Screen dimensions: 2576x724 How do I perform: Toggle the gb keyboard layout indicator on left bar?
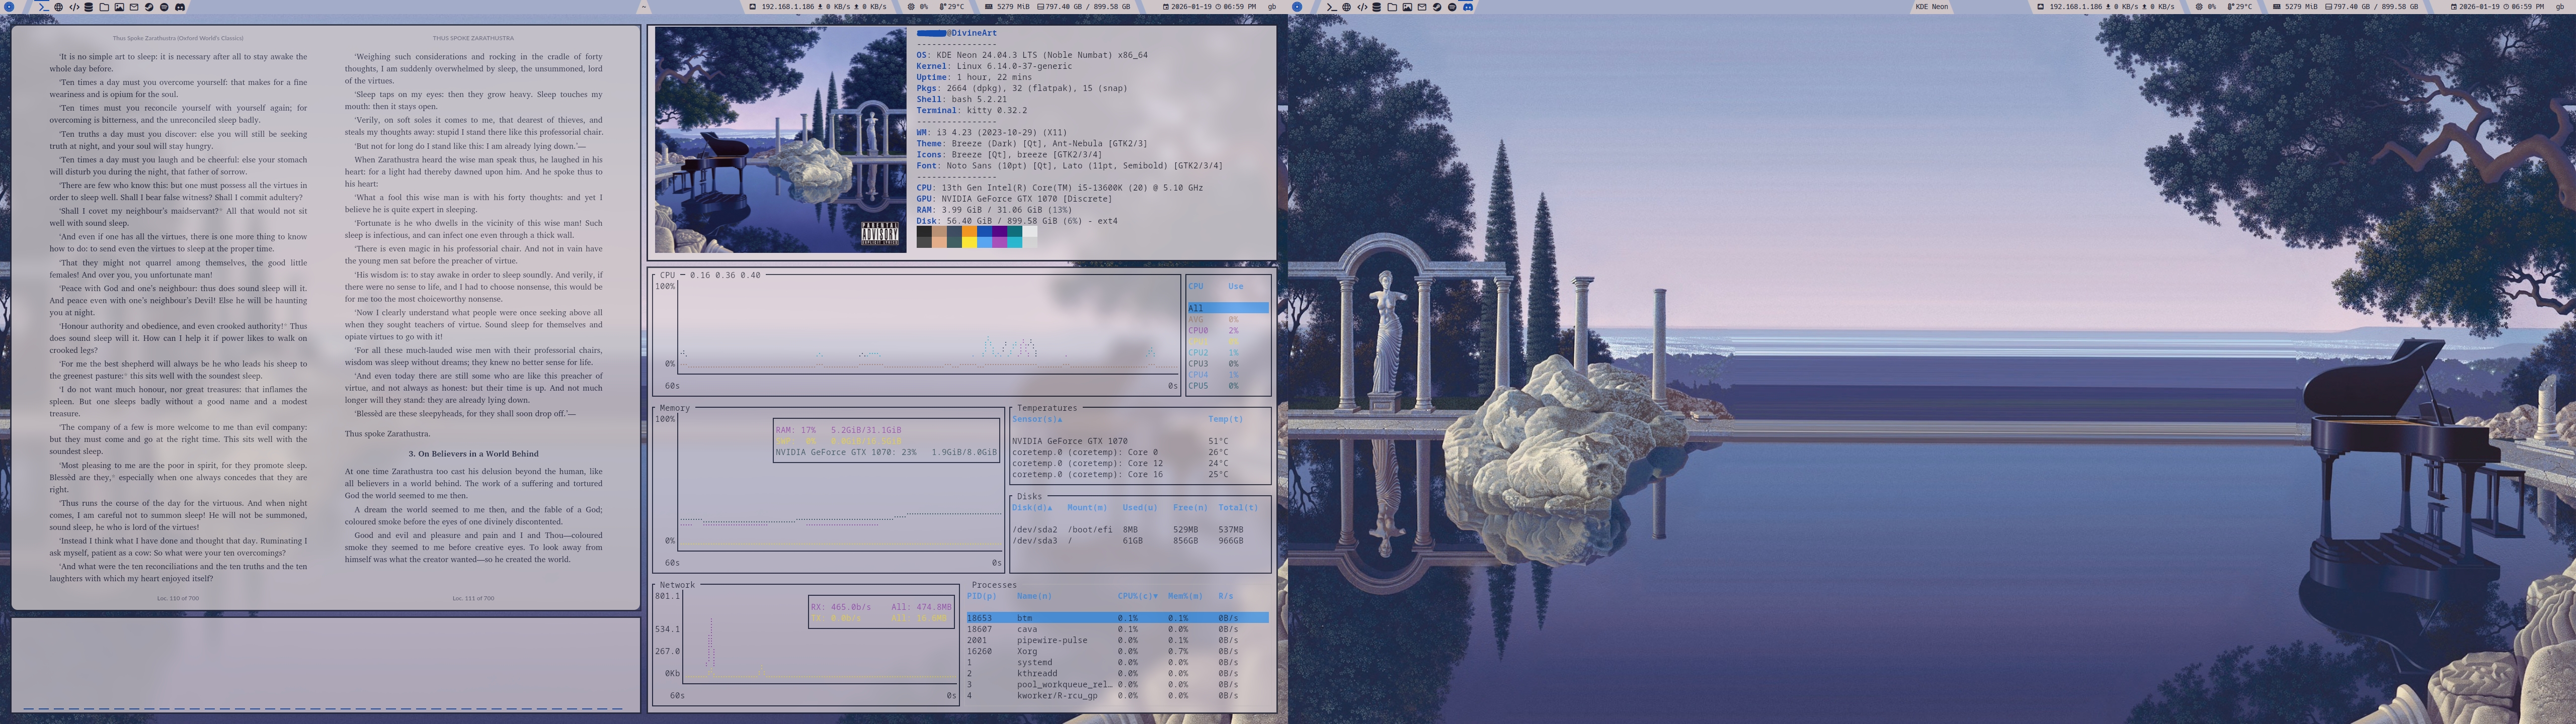1272,7
